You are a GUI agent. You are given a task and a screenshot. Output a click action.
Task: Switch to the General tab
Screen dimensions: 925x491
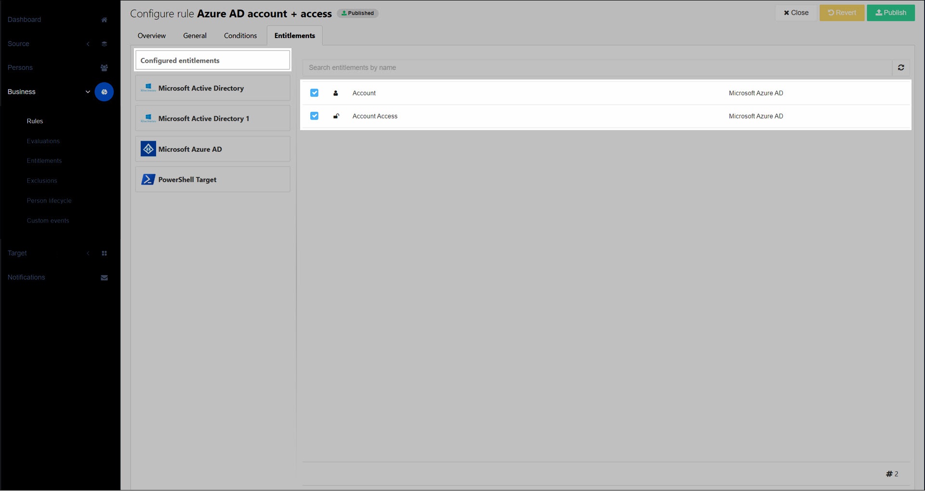pos(195,36)
